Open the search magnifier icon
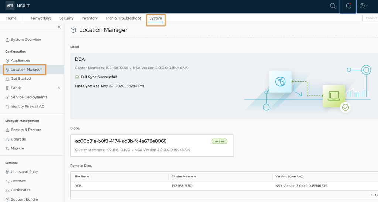Image resolution: width=378 pixels, height=202 pixels. click(x=333, y=6)
